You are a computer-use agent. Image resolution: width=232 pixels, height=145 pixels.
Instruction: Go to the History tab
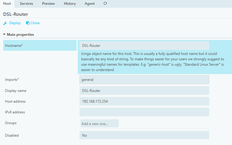tap(70, 4)
